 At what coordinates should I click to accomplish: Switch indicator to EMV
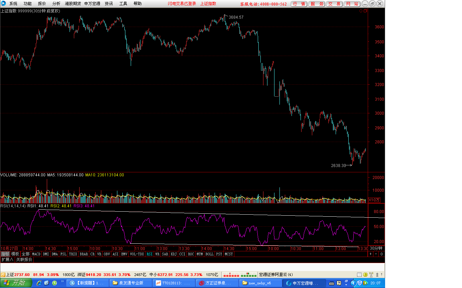124,254
